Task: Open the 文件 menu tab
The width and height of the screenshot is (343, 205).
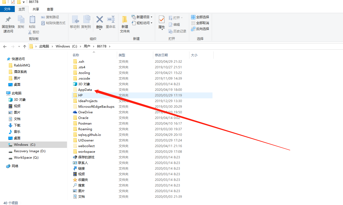Action: (x=7, y=9)
